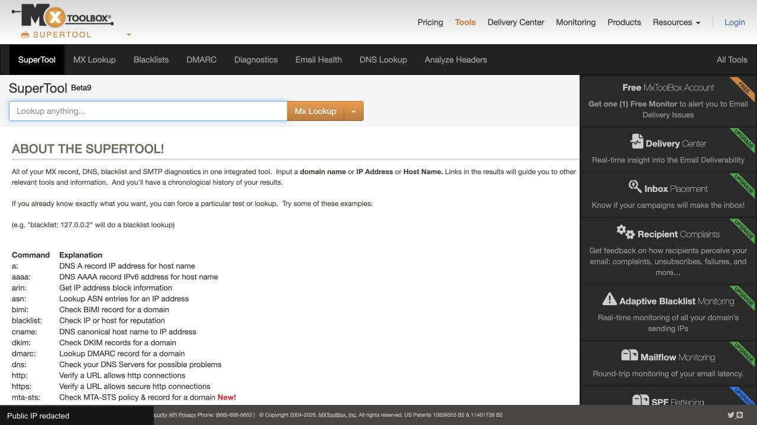The height and width of the screenshot is (425, 757).
Task: Click the 'bimi:' command
Action: click(20, 310)
